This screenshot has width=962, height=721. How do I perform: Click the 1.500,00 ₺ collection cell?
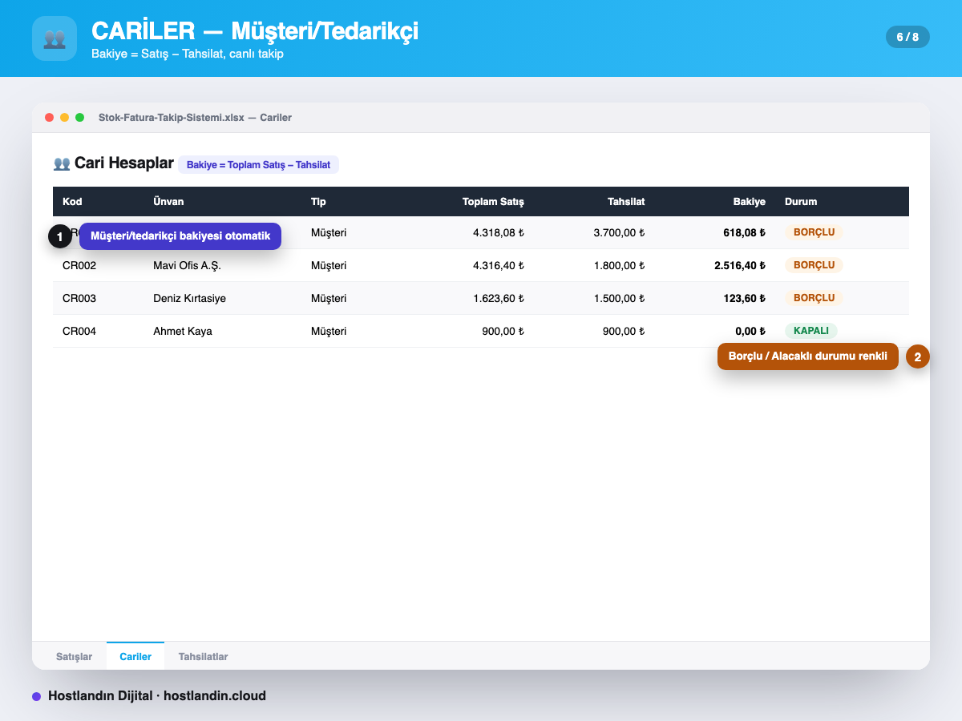coord(619,298)
